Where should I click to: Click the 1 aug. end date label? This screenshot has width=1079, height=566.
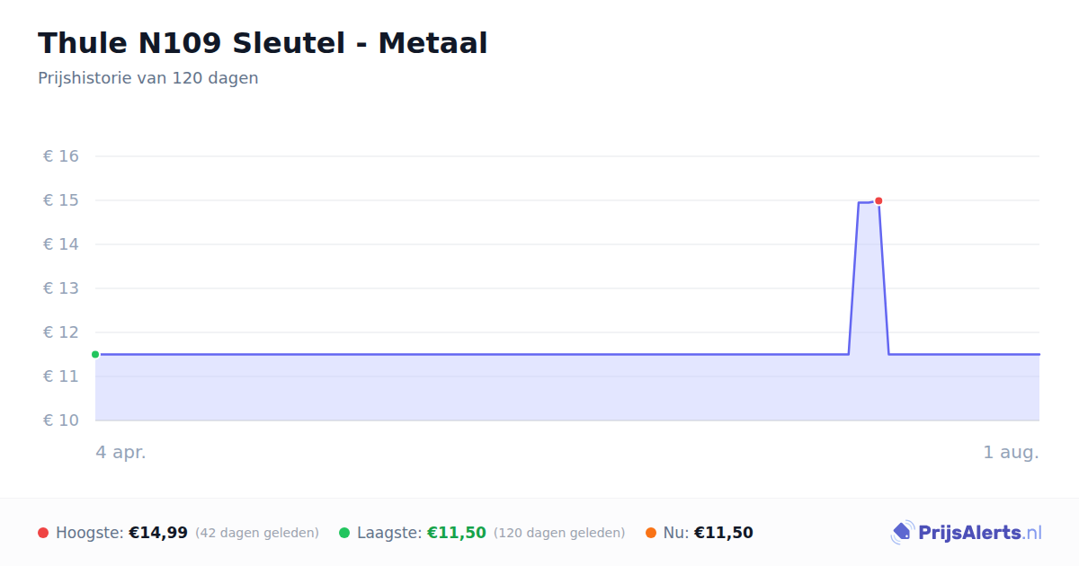click(x=1011, y=452)
